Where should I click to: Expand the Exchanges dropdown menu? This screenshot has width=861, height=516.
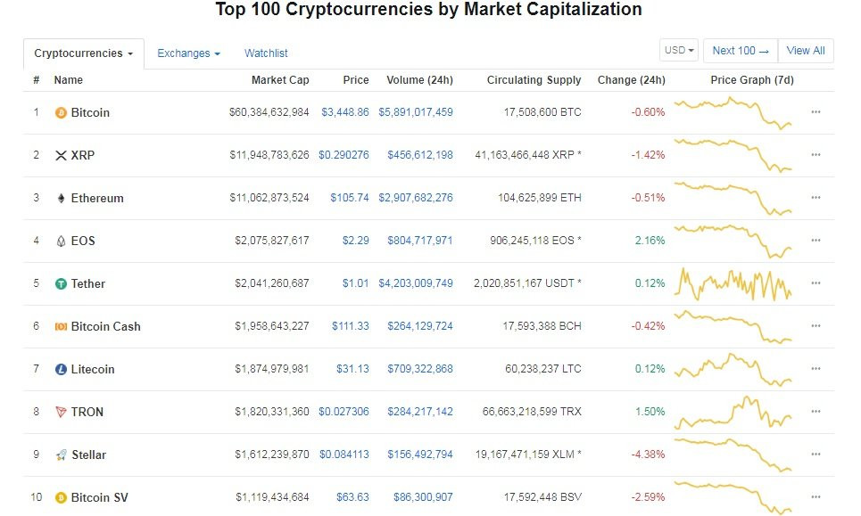(x=188, y=53)
